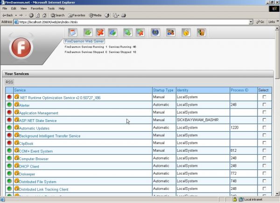The image size is (280, 203).
Task: Select the Alerter service checkbox
Action: coord(264,105)
